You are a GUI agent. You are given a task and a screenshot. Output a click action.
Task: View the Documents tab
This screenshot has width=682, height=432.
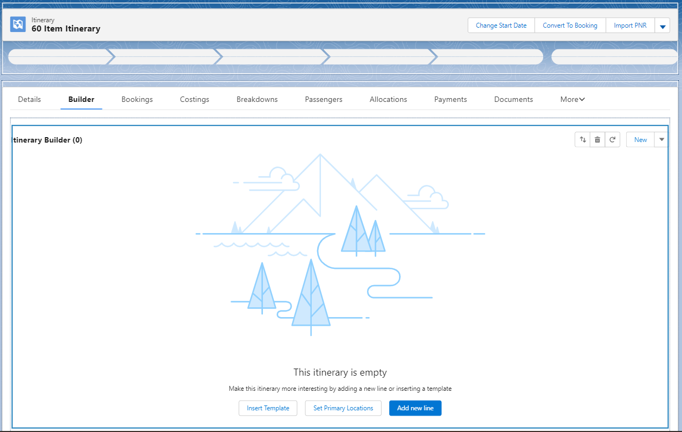click(x=513, y=100)
